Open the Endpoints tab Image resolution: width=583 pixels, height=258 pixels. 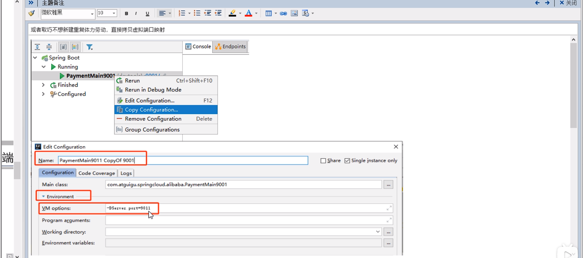pos(231,47)
